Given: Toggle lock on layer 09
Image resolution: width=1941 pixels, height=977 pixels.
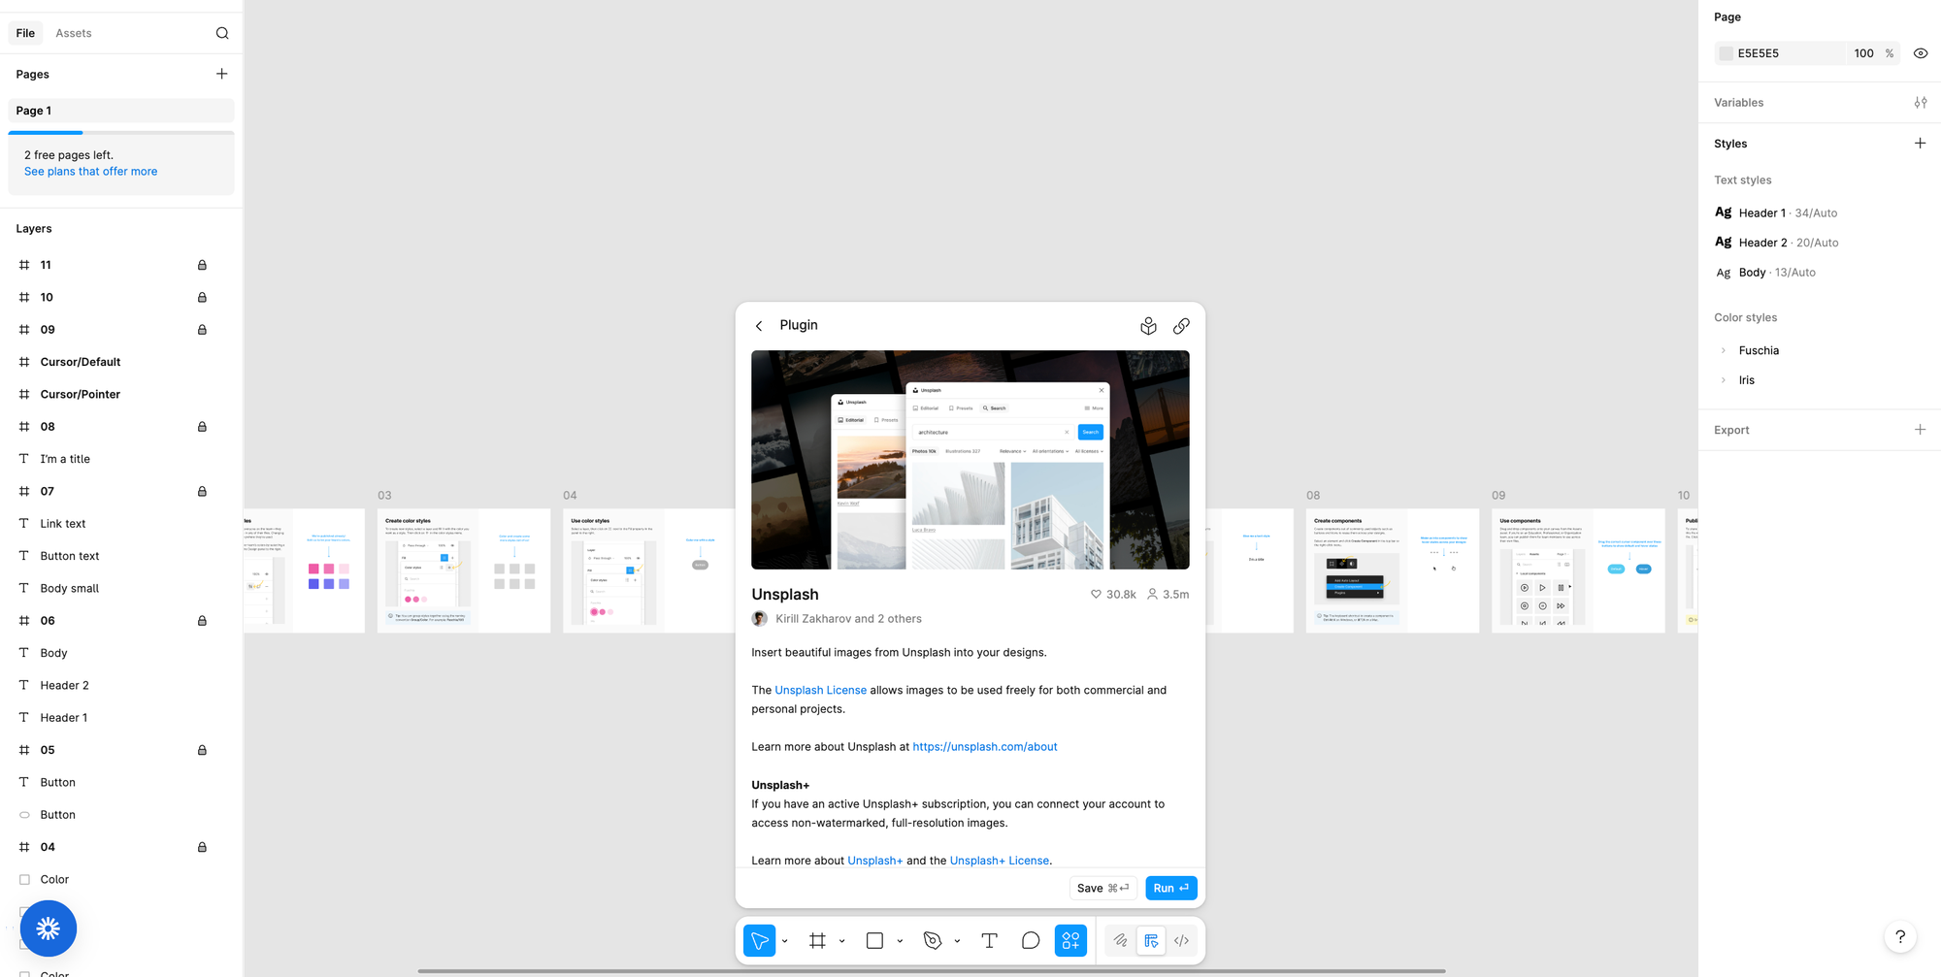Looking at the screenshot, I should 202,330.
